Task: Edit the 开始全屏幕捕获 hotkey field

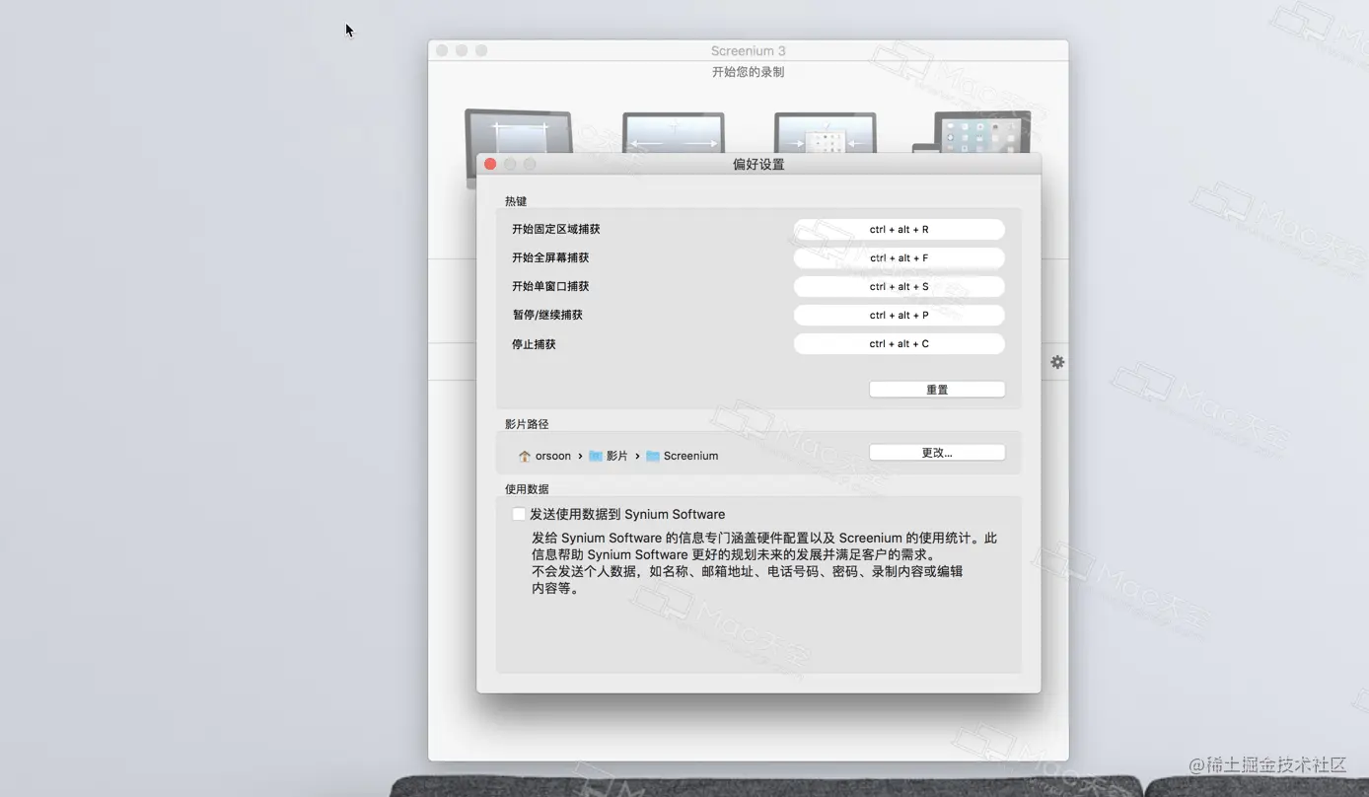Action: 900,257
